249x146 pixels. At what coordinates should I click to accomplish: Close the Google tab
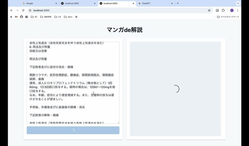click(56, 3)
